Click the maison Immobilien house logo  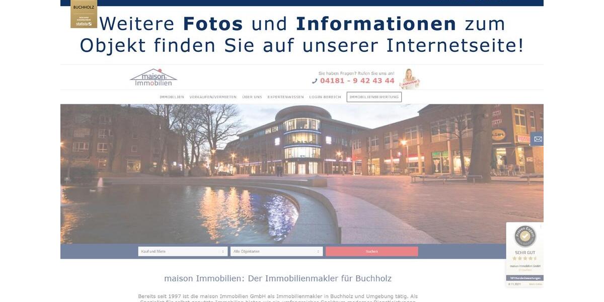tap(154, 78)
